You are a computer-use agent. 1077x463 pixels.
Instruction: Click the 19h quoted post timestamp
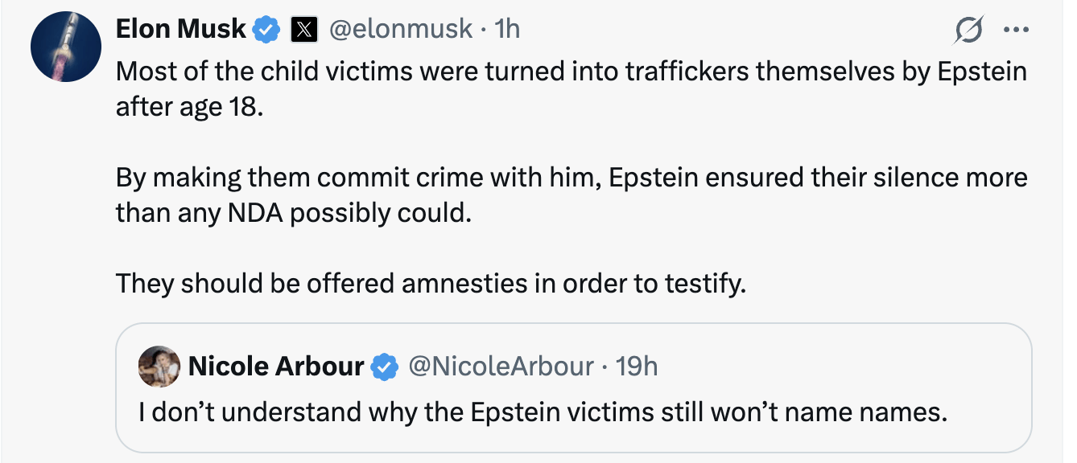coord(636,367)
